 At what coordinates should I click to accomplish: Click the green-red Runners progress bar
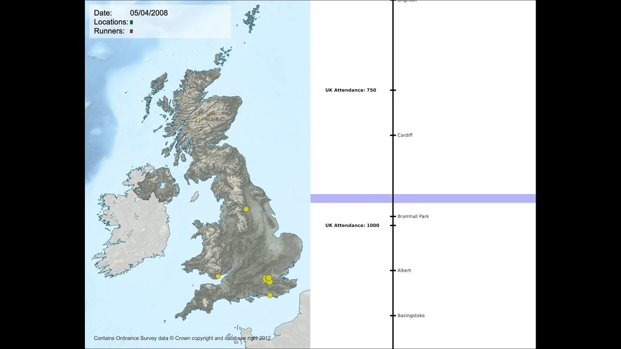coord(131,32)
